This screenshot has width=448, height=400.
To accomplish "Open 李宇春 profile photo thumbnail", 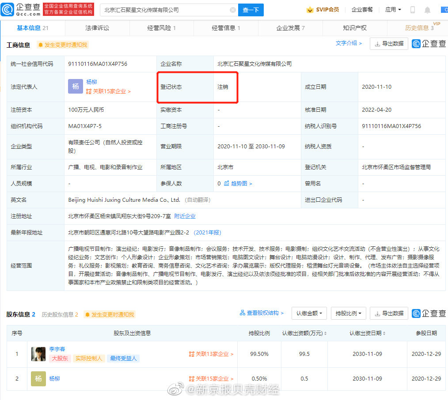I will pyautogui.click(x=38, y=354).
